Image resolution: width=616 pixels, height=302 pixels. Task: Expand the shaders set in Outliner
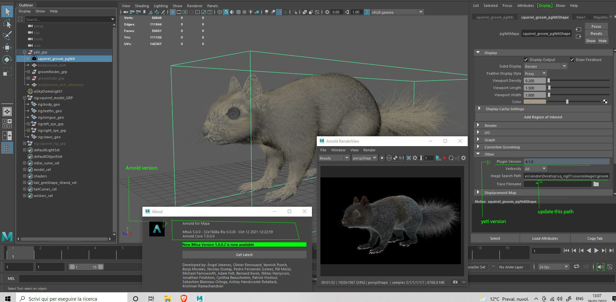coord(24,176)
